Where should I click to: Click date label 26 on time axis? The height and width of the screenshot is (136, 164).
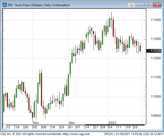pyautogui.click(x=26, y=127)
